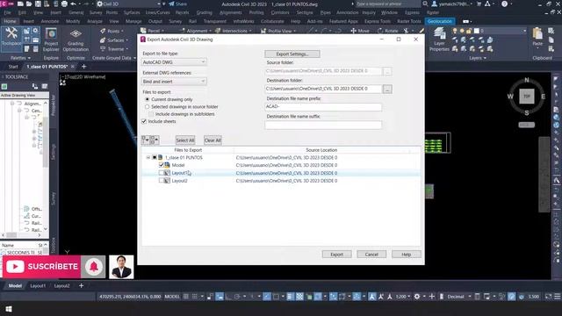Click the Share icon in title bar
This screenshot has width=562, height=316.
(x=177, y=4)
